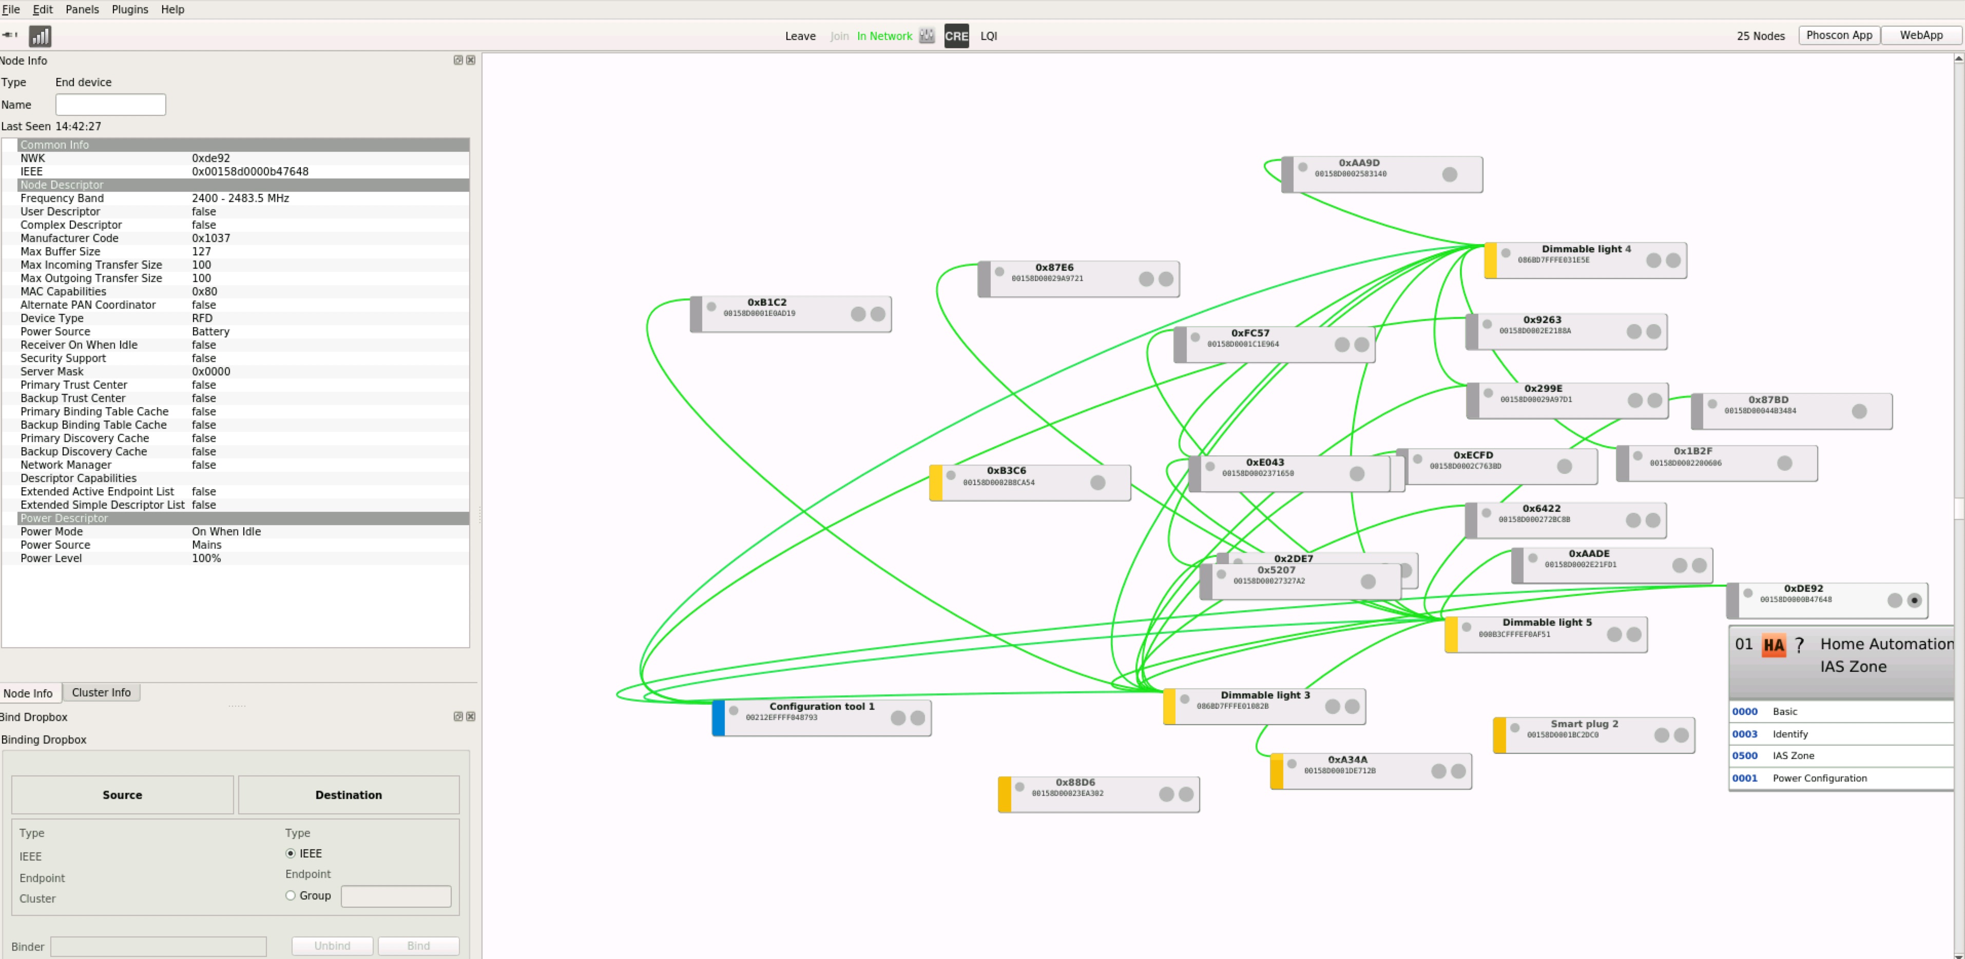The image size is (1965, 959).
Task: Float the Node Info panel with the detach icon
Action: [458, 60]
